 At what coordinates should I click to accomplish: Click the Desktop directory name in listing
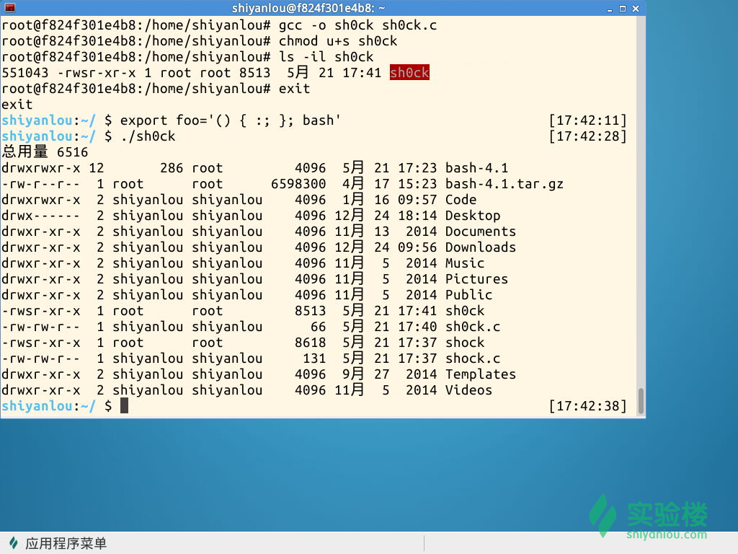pos(472,216)
